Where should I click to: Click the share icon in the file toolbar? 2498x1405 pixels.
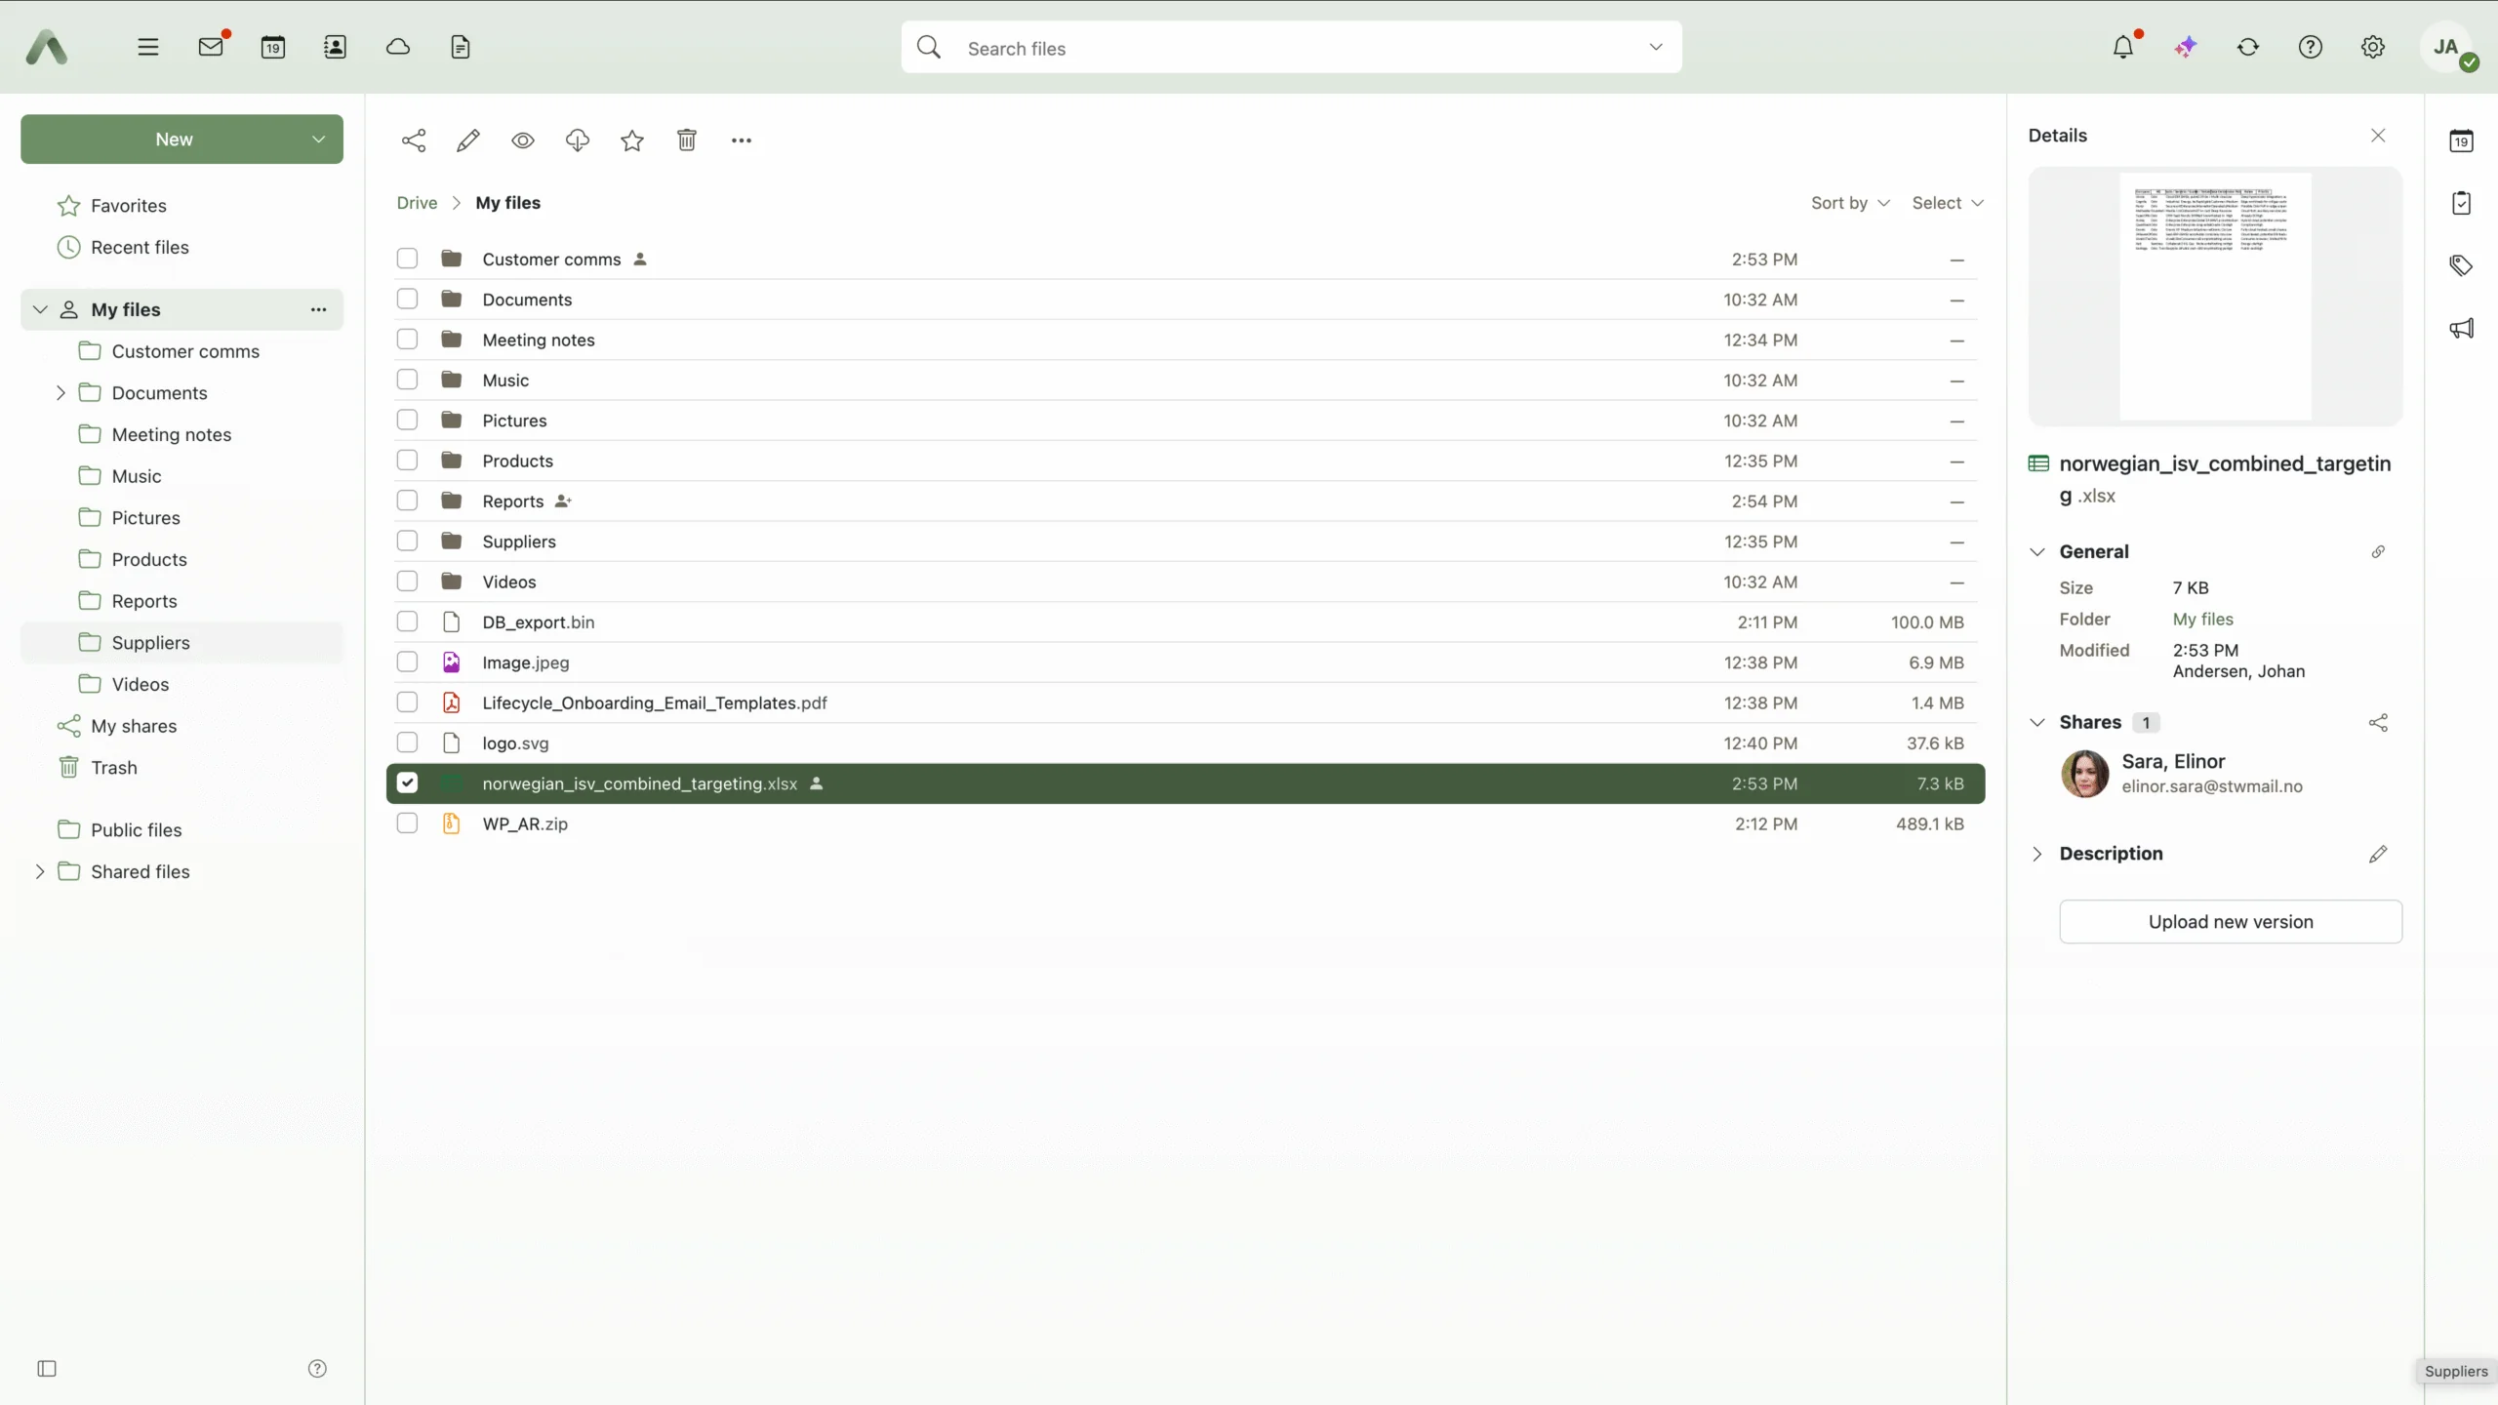(x=414, y=140)
